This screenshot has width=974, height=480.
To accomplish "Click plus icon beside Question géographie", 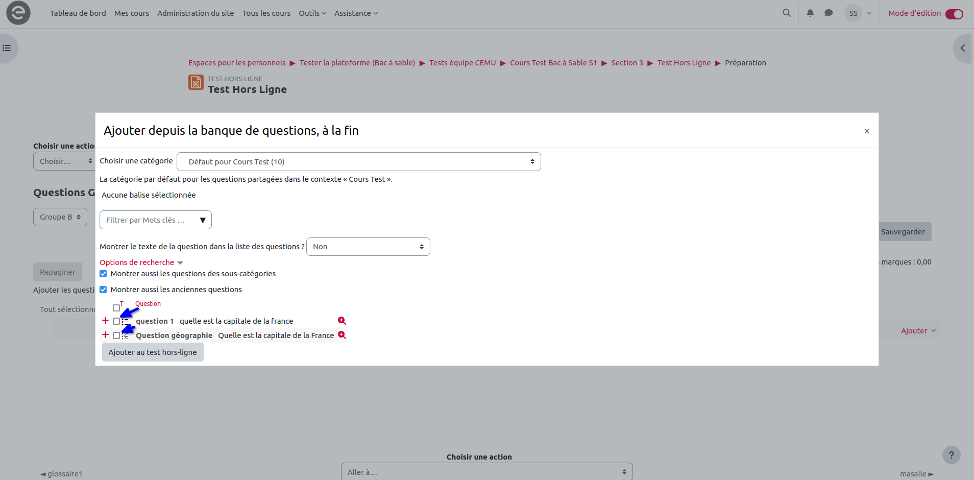I will (x=105, y=335).
